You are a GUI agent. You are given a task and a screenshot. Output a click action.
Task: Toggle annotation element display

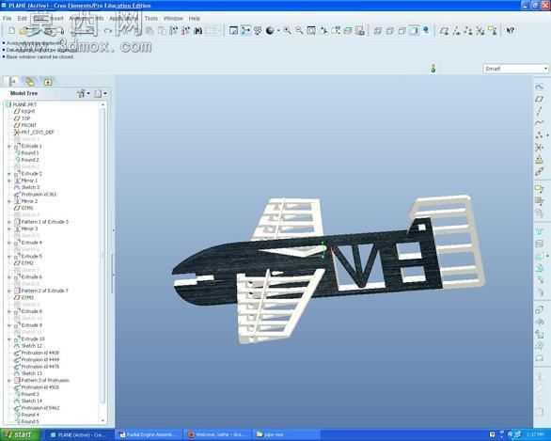(493, 31)
